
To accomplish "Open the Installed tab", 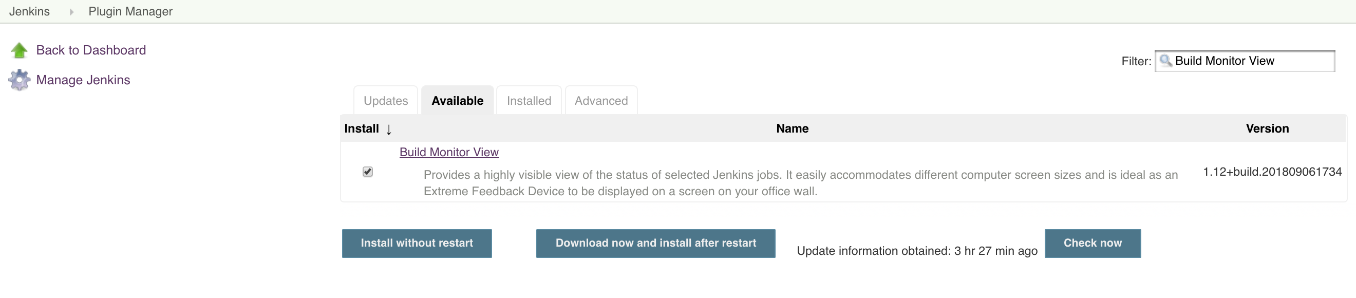I will 529,100.
